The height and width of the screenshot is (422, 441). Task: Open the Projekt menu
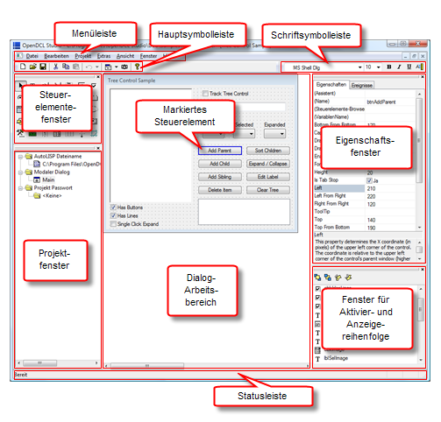click(83, 56)
